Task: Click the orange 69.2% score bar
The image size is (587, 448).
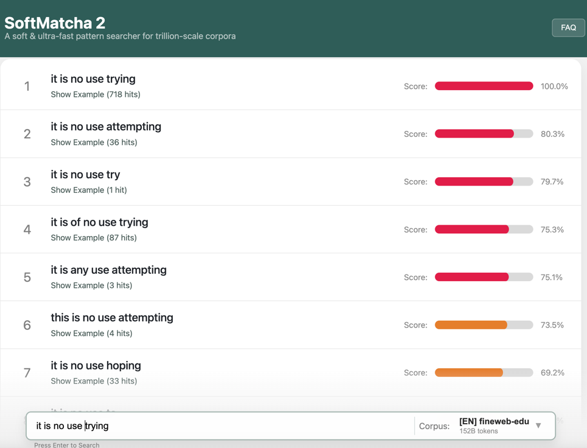Action: [x=483, y=373]
